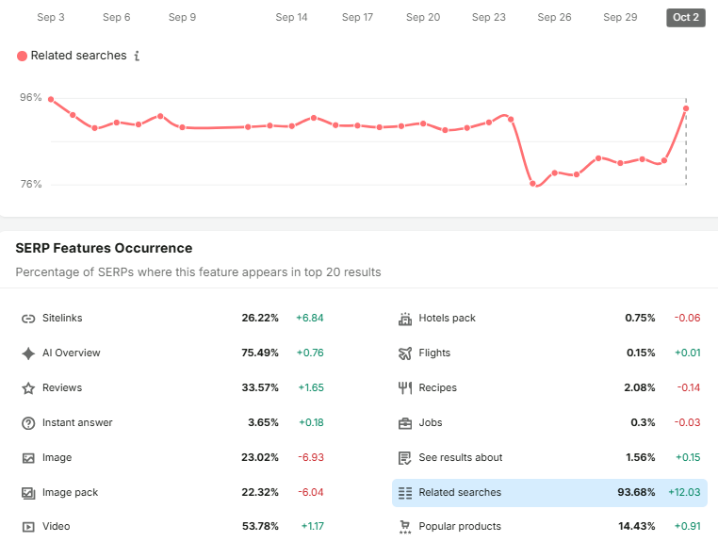Click the Flights airplane icon
Viewport: 718px width, 542px height.
click(405, 353)
